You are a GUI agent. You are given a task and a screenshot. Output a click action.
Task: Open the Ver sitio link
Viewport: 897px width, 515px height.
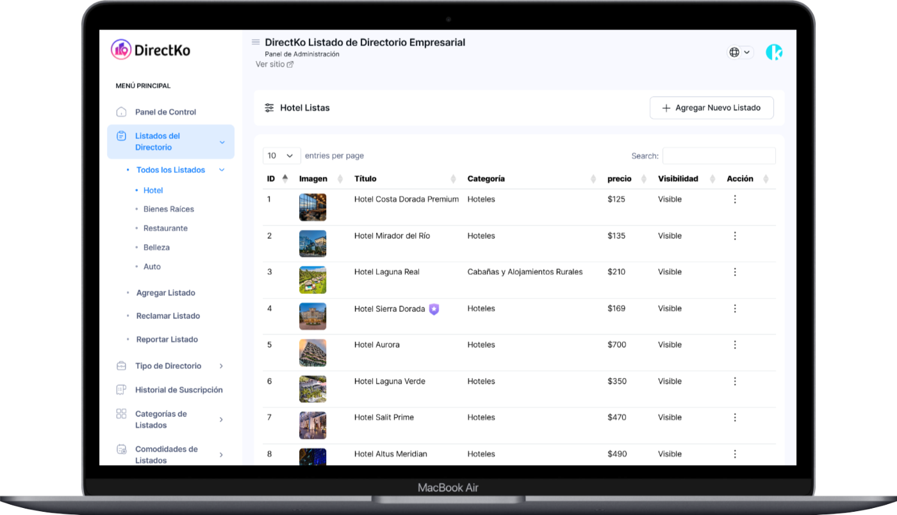(x=274, y=65)
